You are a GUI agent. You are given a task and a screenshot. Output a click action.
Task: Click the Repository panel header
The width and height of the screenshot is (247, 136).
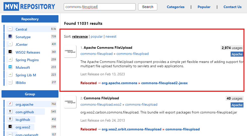[30, 19]
